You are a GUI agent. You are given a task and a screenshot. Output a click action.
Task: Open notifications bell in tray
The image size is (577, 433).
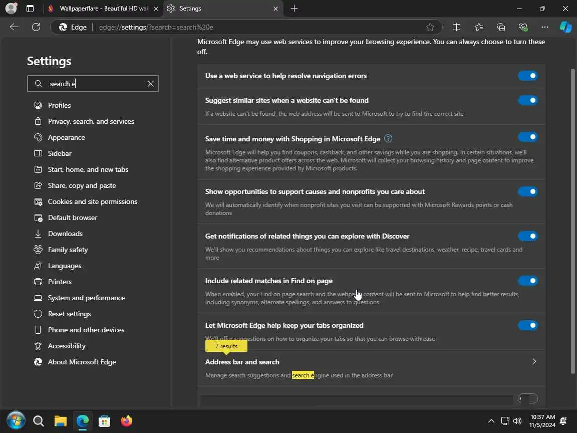[x=563, y=421]
